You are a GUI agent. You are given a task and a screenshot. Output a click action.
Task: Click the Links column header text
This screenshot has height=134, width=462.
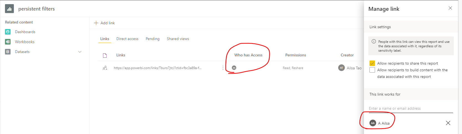tap(121, 55)
